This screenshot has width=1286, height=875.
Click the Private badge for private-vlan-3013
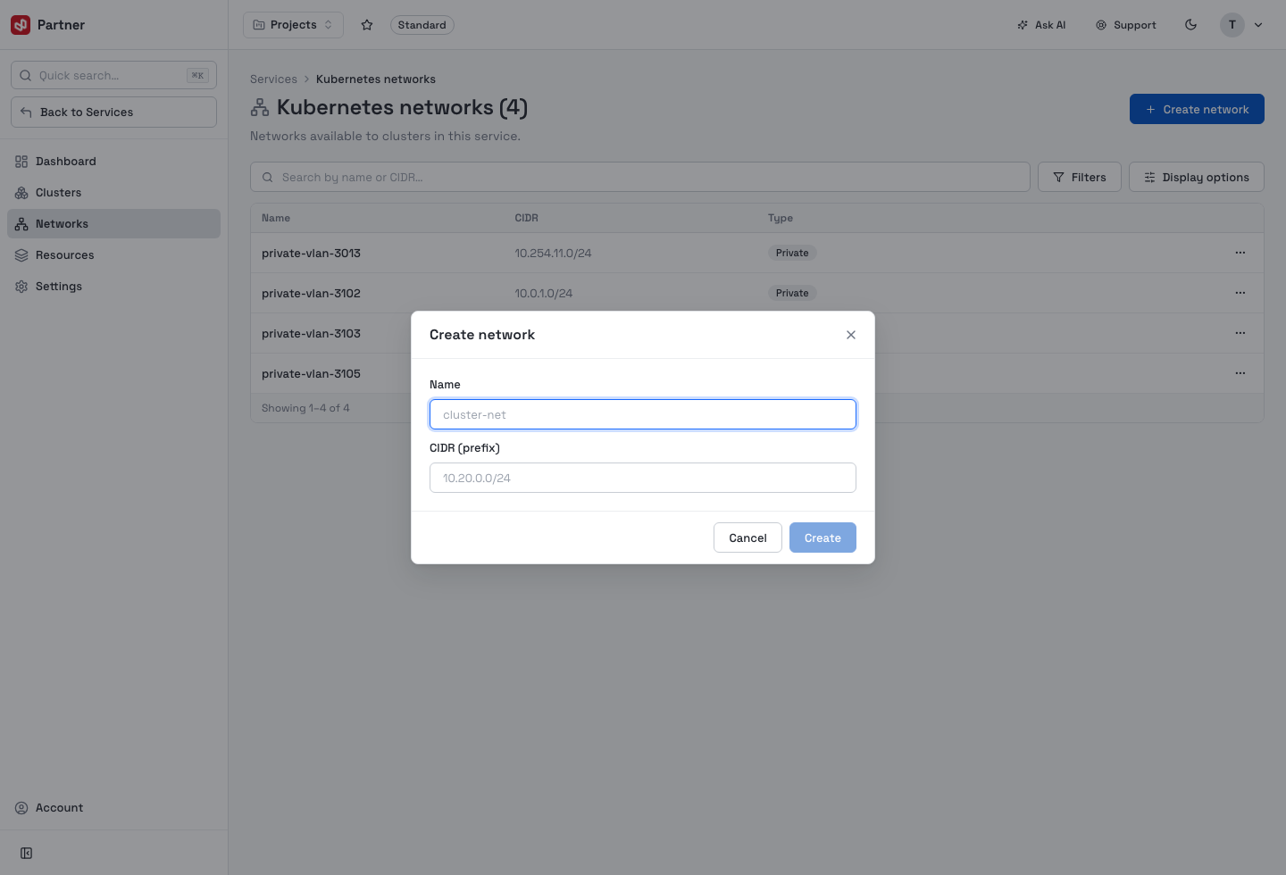click(x=792, y=253)
